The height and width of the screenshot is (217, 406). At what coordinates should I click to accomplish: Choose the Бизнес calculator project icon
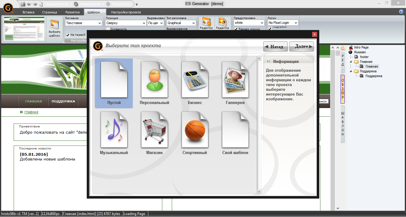point(195,80)
